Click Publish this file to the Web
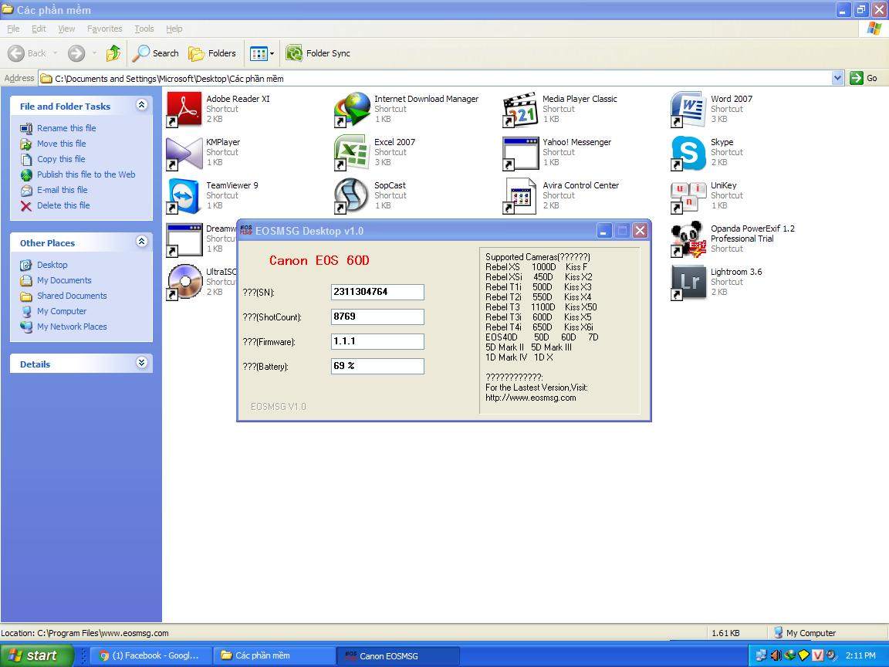 click(x=86, y=174)
